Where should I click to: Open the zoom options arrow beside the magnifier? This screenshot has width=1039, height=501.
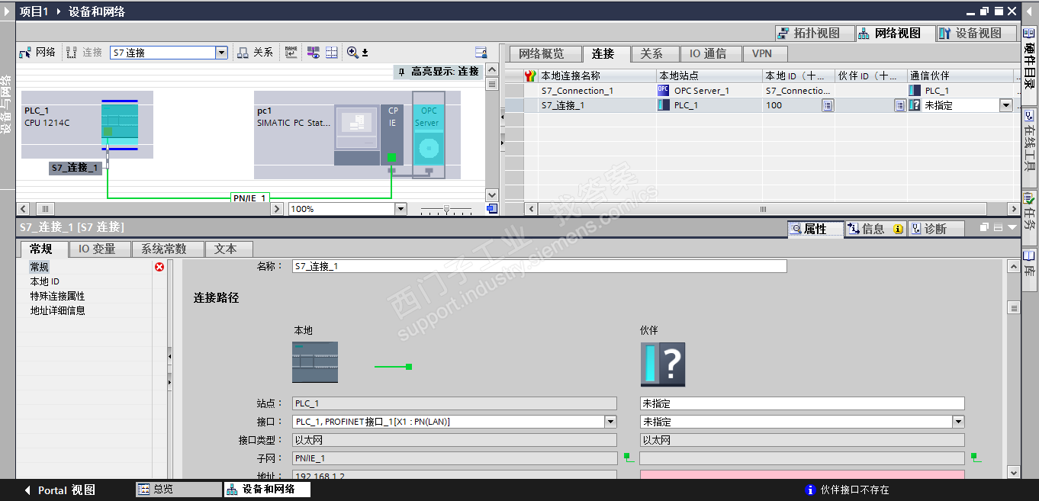click(365, 53)
